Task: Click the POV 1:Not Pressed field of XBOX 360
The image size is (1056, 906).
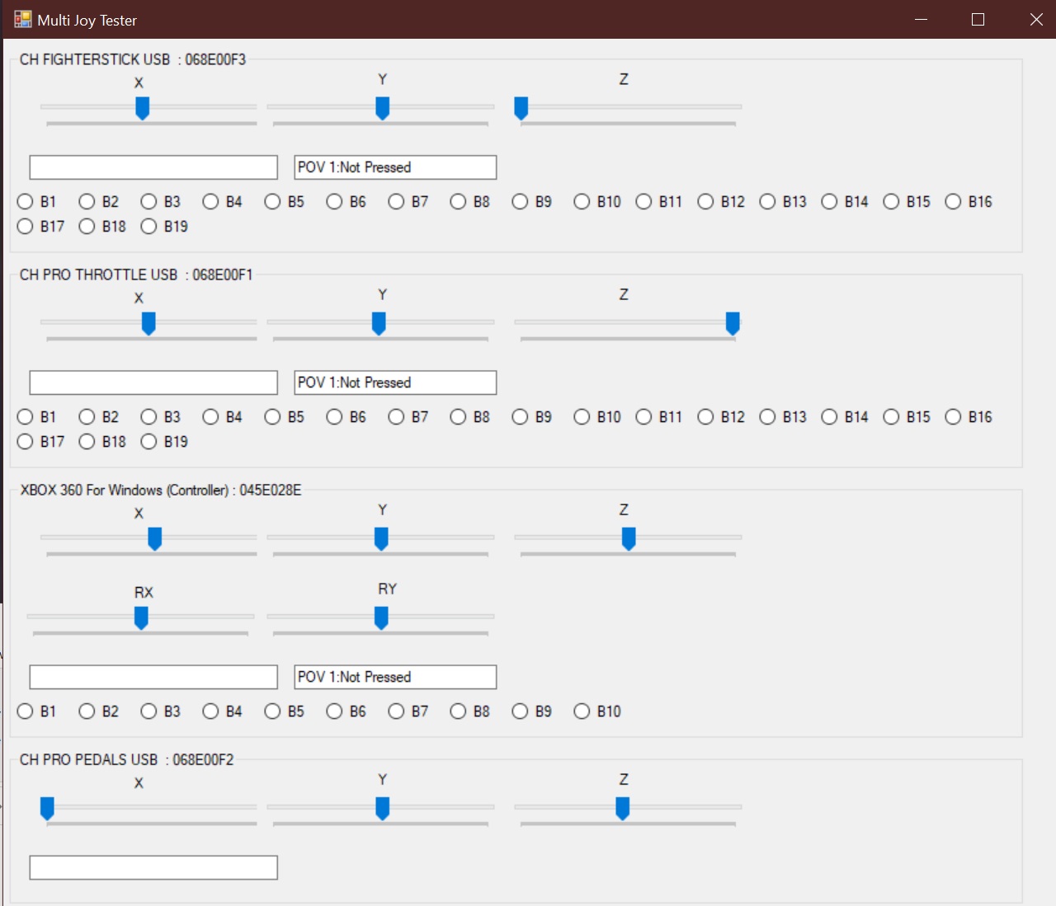Action: point(395,677)
